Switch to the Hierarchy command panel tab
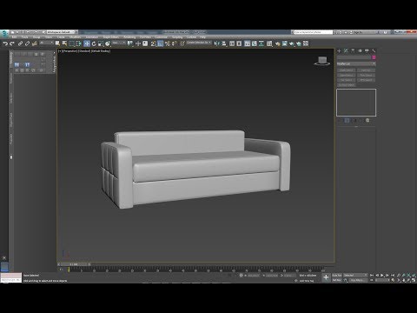 [x=353, y=50]
